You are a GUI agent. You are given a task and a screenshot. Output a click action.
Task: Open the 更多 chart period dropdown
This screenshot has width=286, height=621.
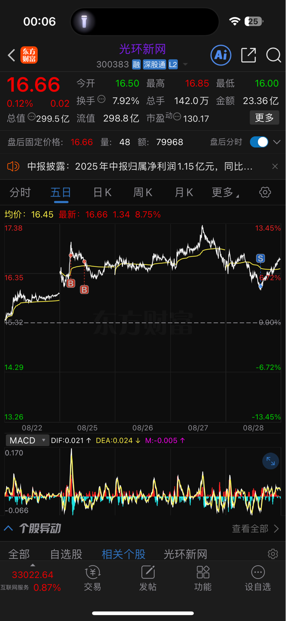pyautogui.click(x=225, y=192)
